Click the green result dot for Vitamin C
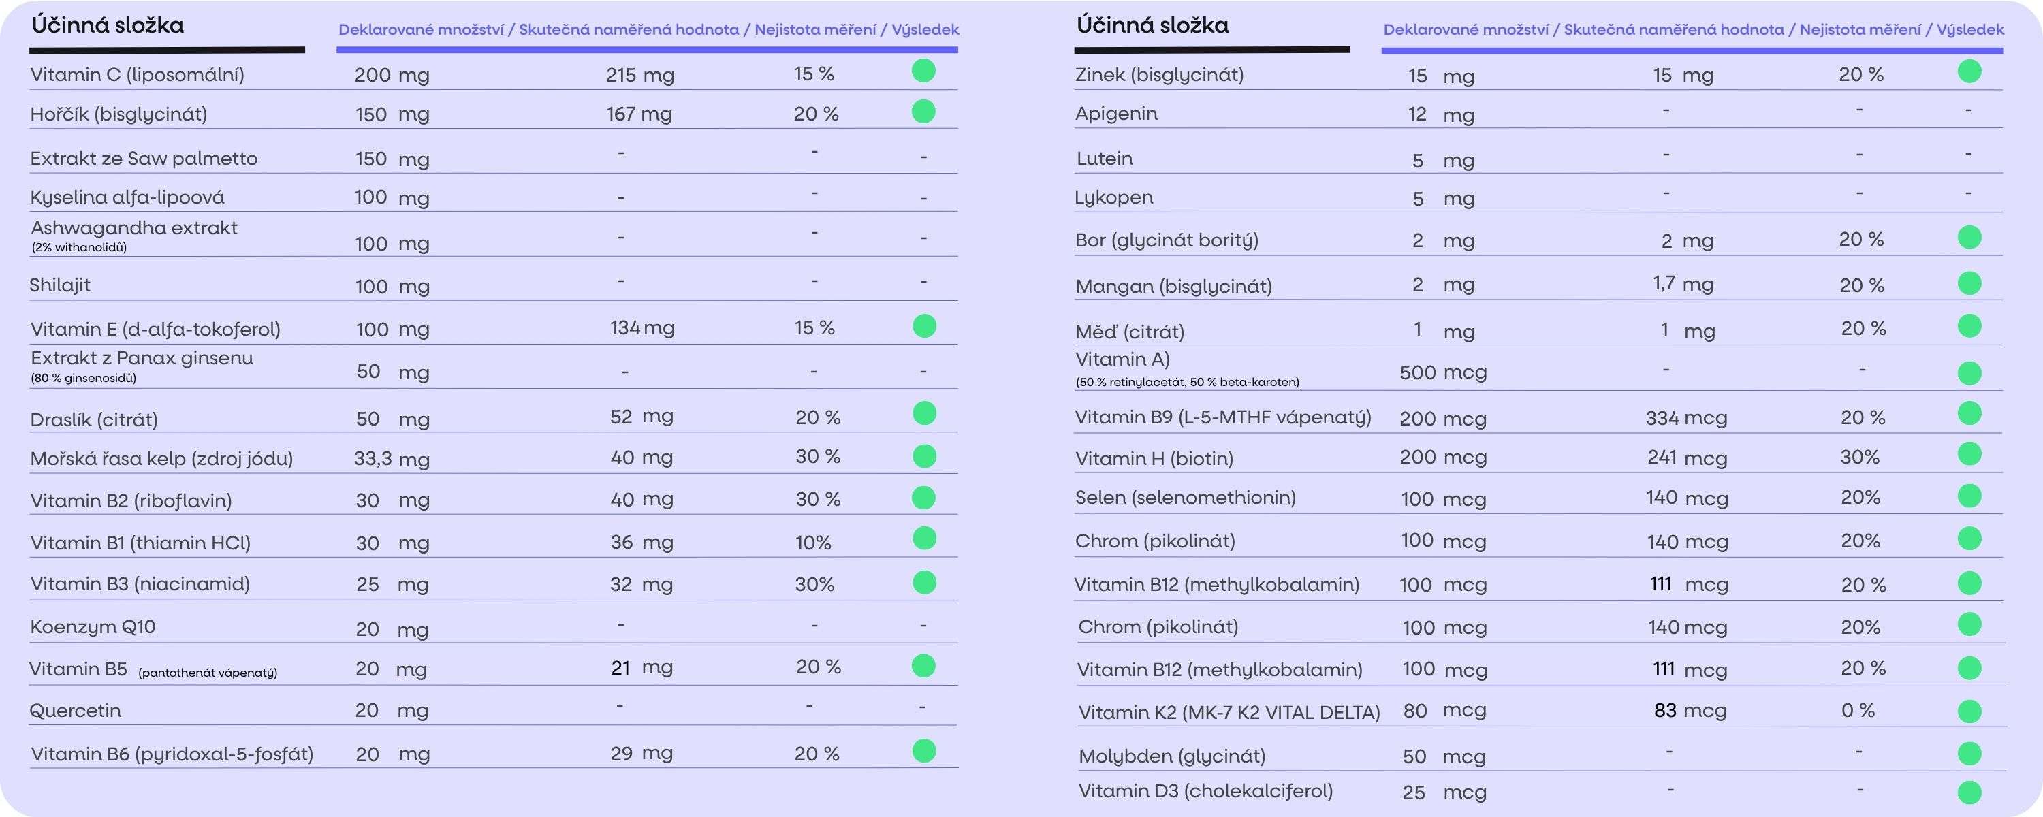 coord(923,71)
